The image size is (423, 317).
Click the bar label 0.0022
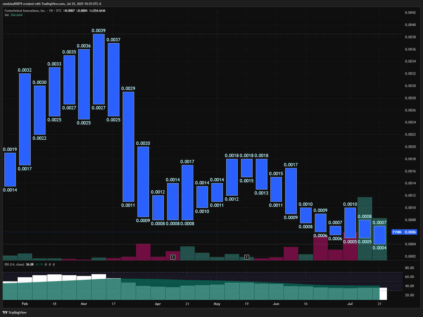coord(39,138)
